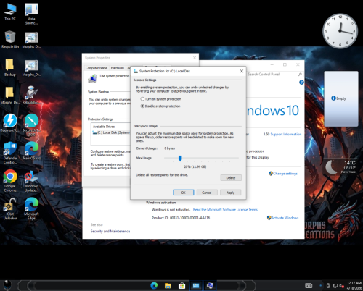Screen dimensions: 363x291
Task: Switch to System Properties taskbar item
Action: tap(210, 286)
